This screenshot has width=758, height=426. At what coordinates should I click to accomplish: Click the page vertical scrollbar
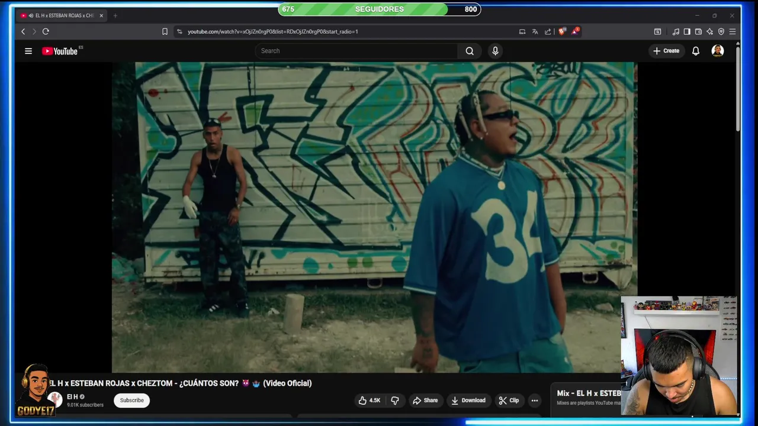[x=737, y=89]
